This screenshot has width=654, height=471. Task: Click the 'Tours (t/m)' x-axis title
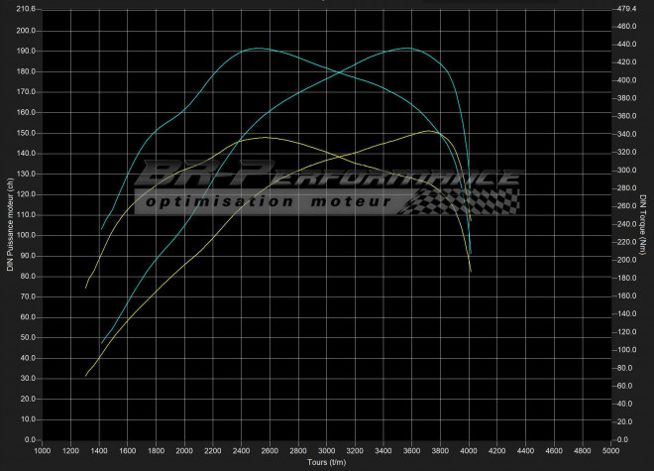coord(326,462)
